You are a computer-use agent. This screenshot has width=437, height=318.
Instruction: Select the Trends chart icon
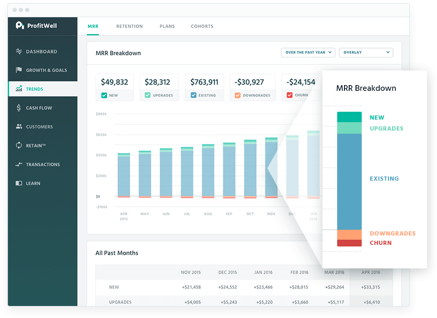[19, 89]
